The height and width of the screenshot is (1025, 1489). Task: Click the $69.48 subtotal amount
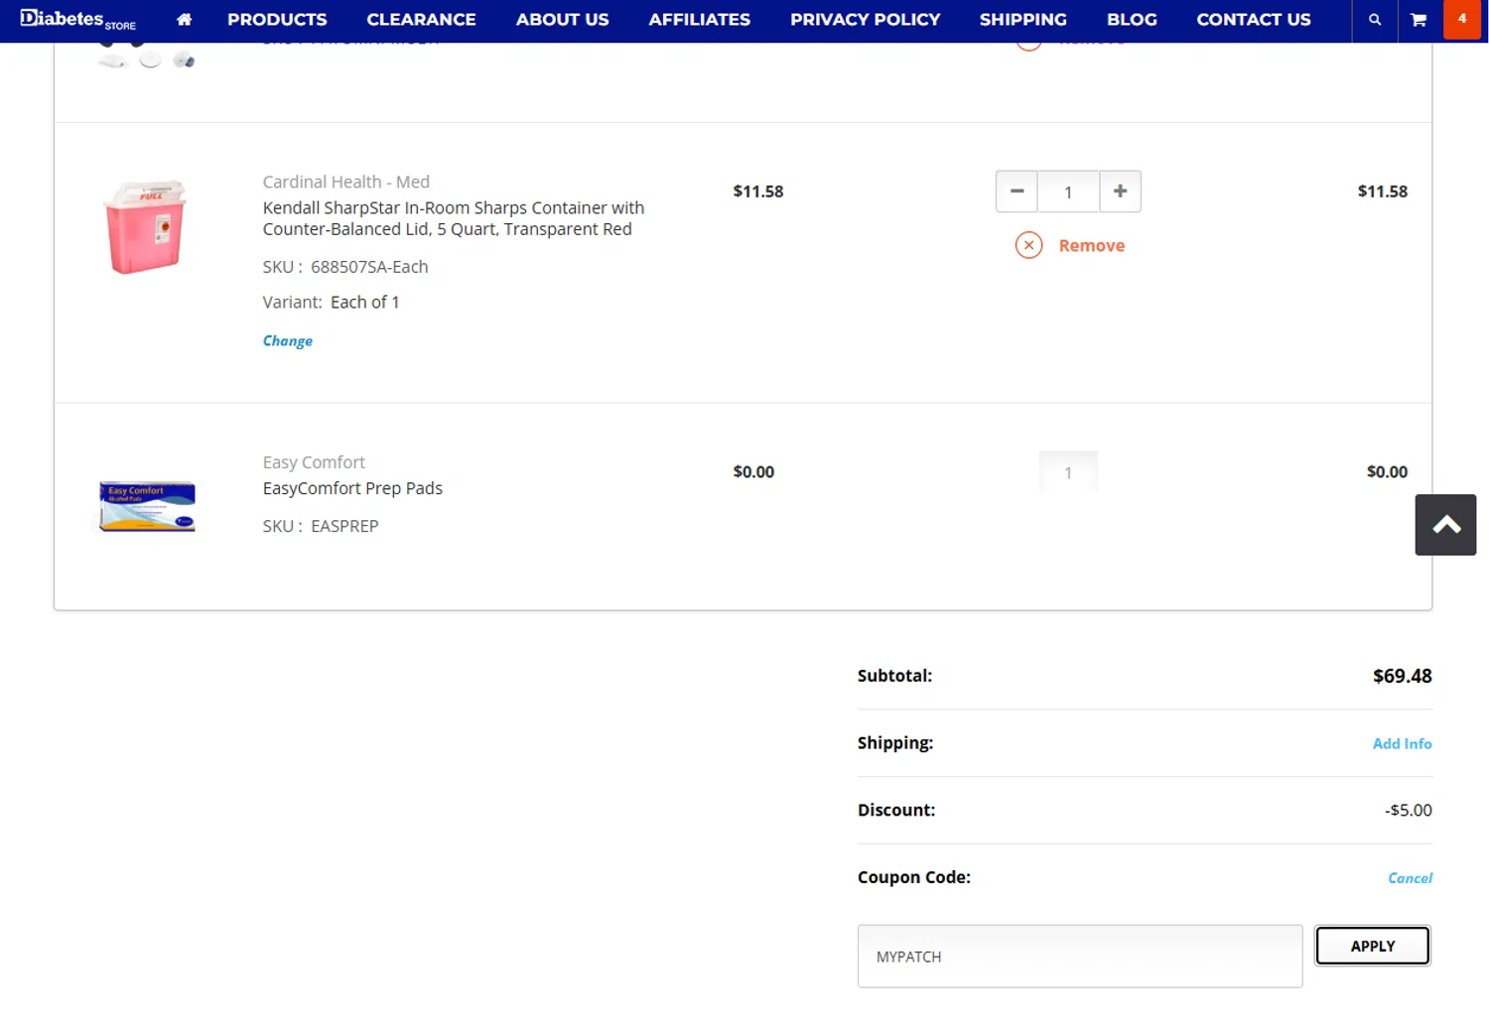pyautogui.click(x=1402, y=676)
